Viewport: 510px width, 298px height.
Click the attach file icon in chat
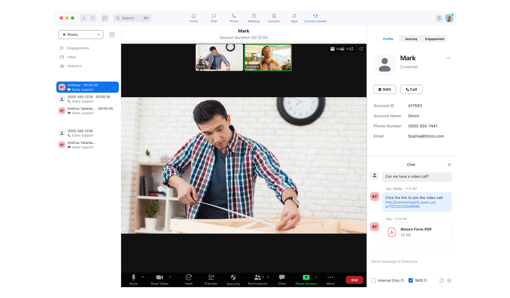click(x=441, y=280)
